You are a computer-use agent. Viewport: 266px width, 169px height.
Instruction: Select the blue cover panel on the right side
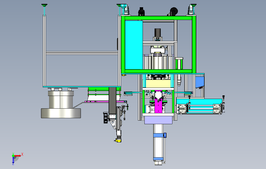200,82
